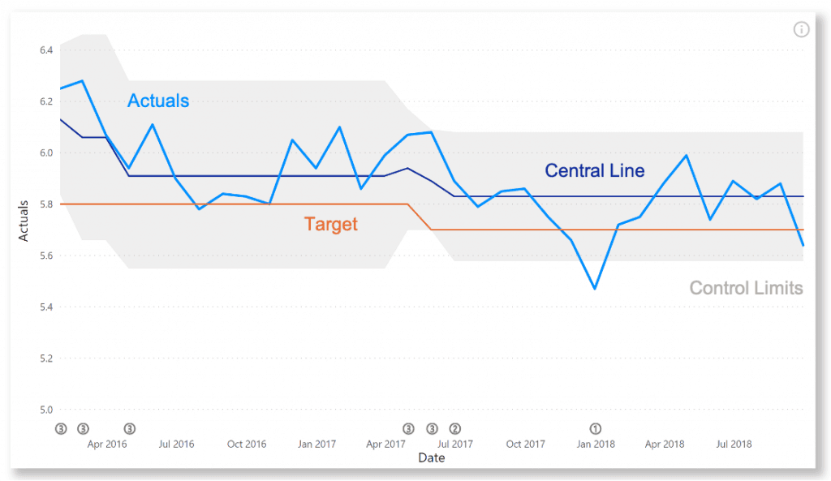The width and height of the screenshot is (831, 481).
Task: Click the circled 3 marker near Apr 2017
Action: [x=408, y=428]
